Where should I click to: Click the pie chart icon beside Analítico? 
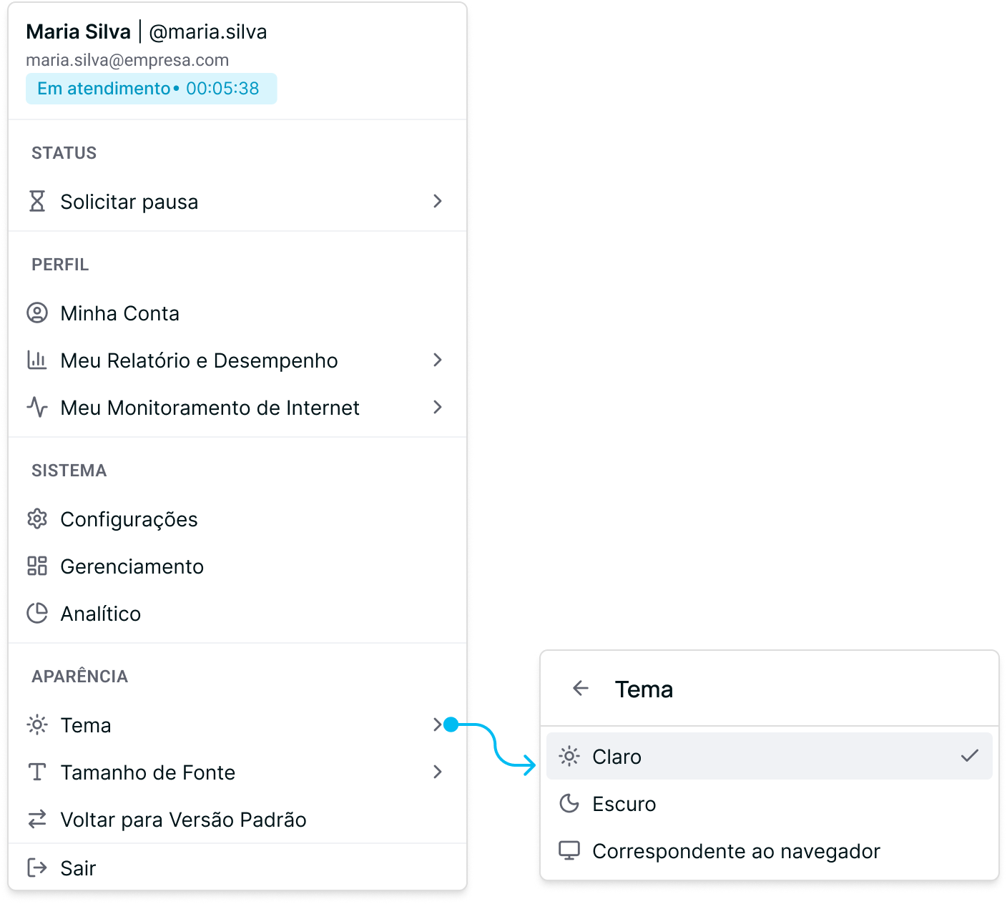37,613
